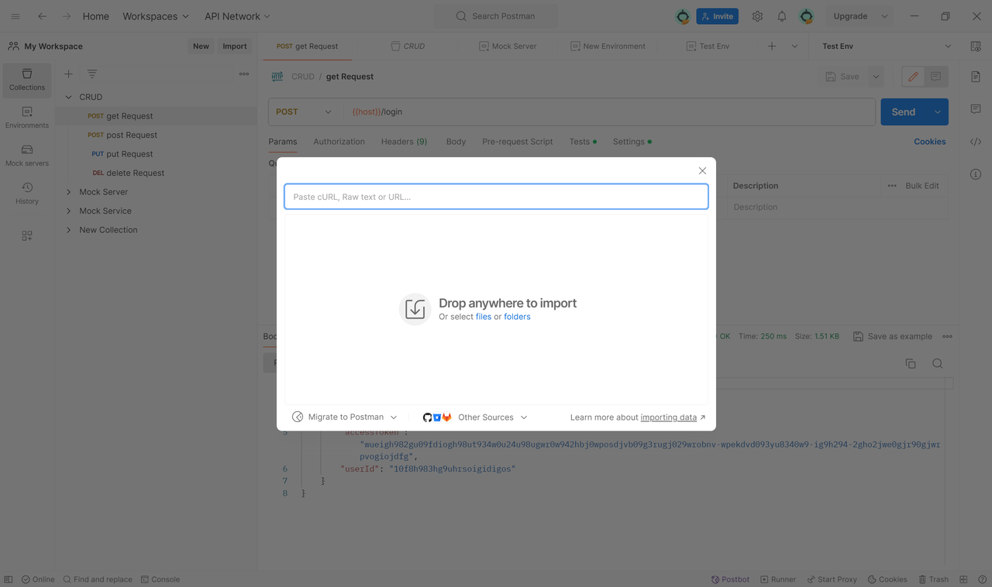Open the code snippet icon
This screenshot has height=587, width=992.
976,142
